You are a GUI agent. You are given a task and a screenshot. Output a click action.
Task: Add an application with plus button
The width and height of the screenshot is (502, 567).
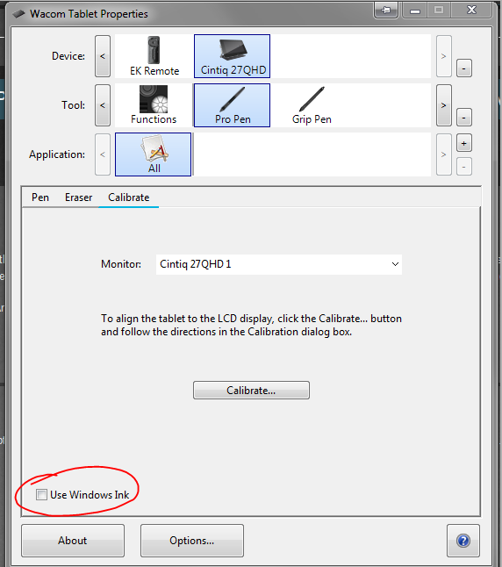[464, 144]
